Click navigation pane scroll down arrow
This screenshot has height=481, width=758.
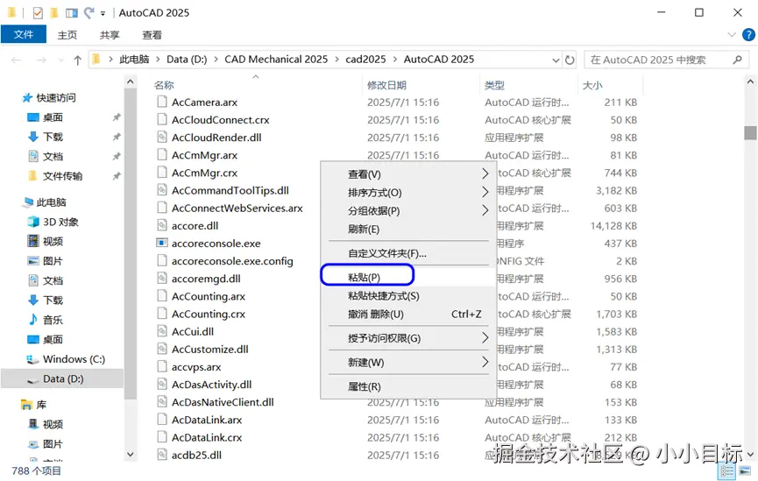pos(130,455)
